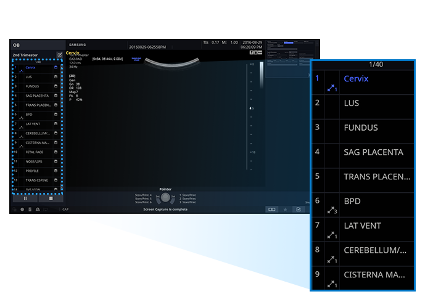Click the enlarged Cervix measurement caliper icon
425x294 pixels.
[x=332, y=88]
